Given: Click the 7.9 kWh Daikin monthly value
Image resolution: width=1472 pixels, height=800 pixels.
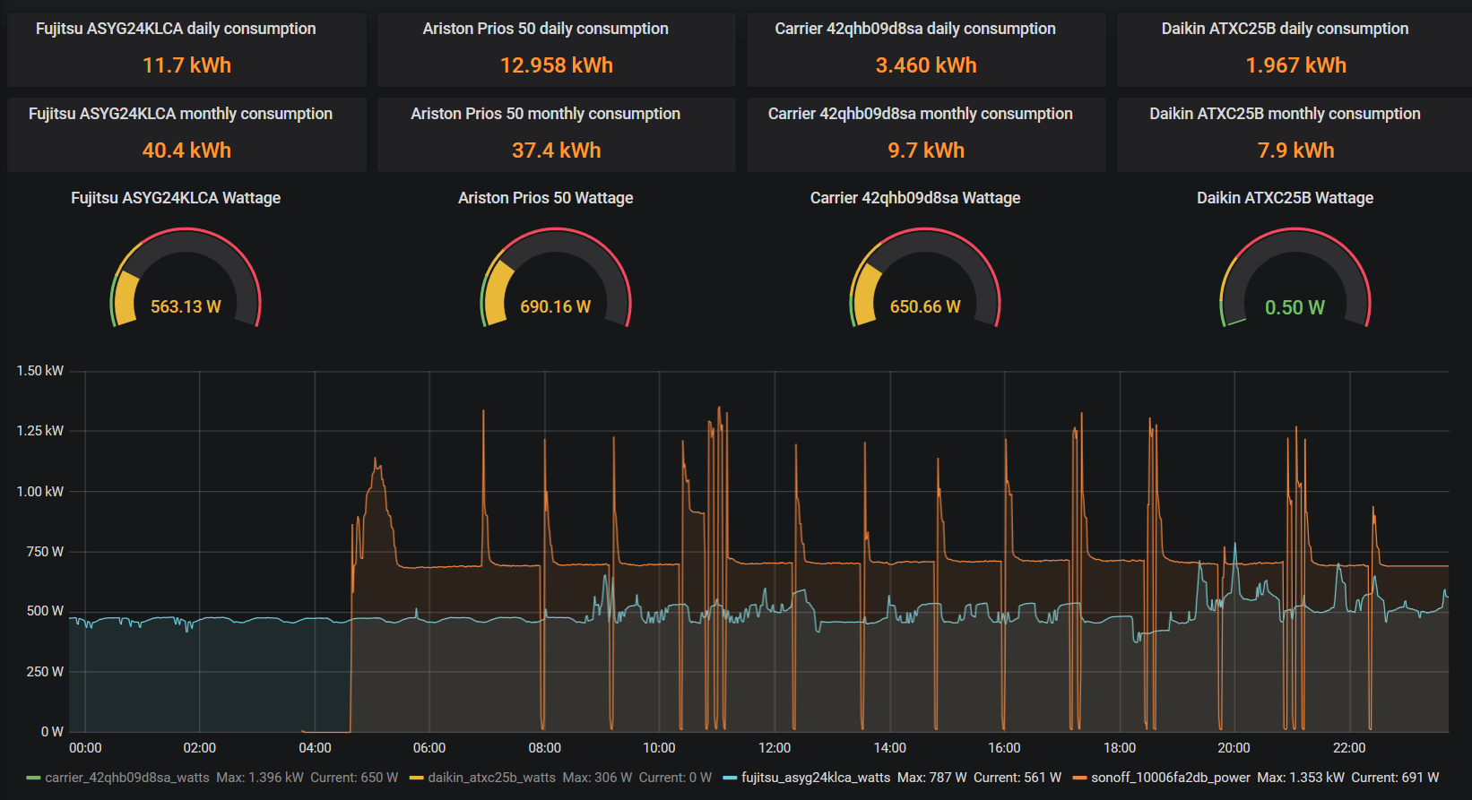Looking at the screenshot, I should (x=1295, y=151).
